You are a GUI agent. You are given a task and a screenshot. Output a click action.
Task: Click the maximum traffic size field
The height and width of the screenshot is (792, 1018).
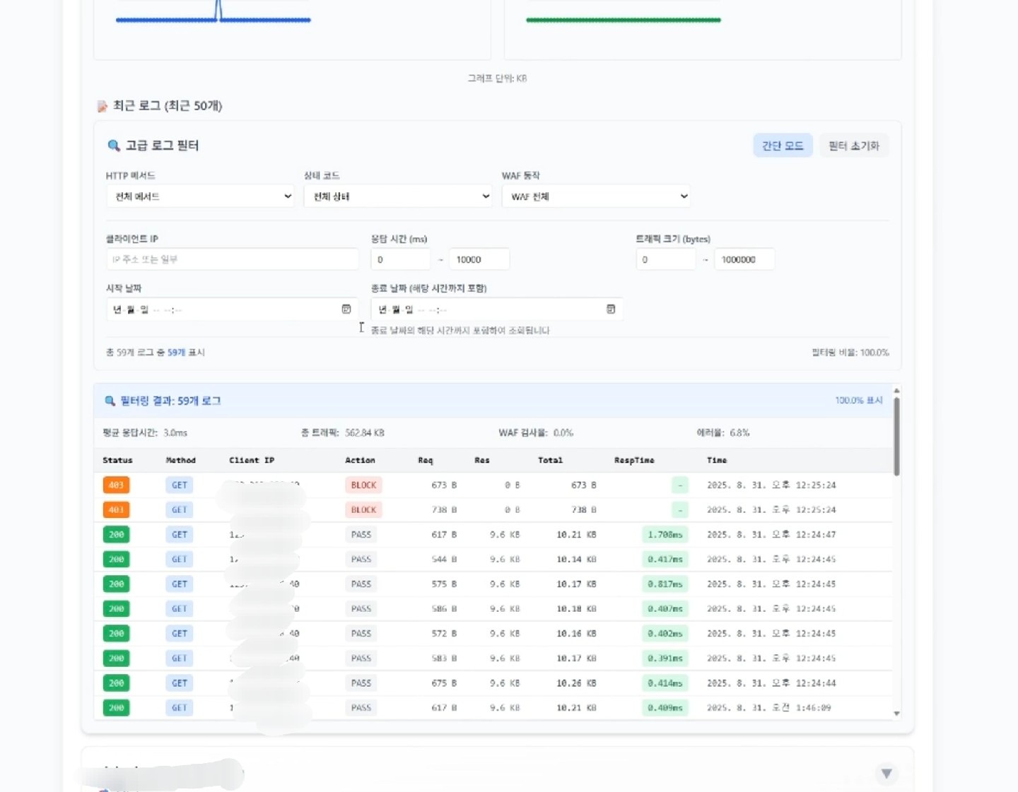pyautogui.click(x=744, y=259)
